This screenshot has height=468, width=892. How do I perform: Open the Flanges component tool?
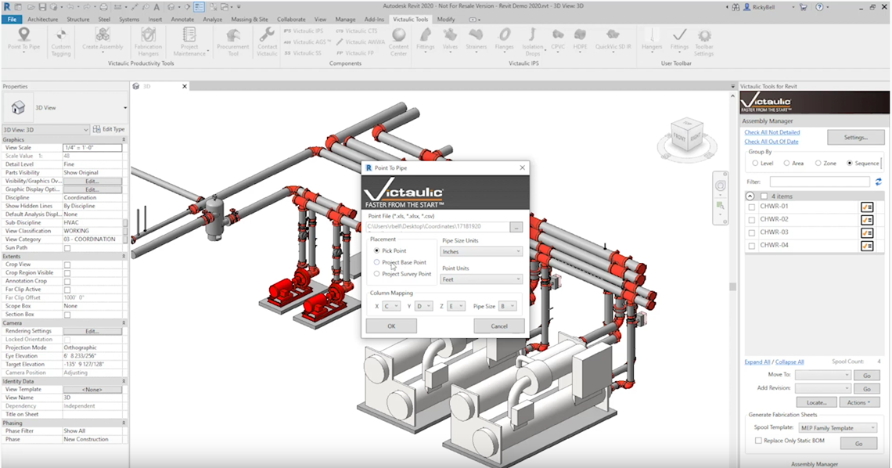(504, 41)
